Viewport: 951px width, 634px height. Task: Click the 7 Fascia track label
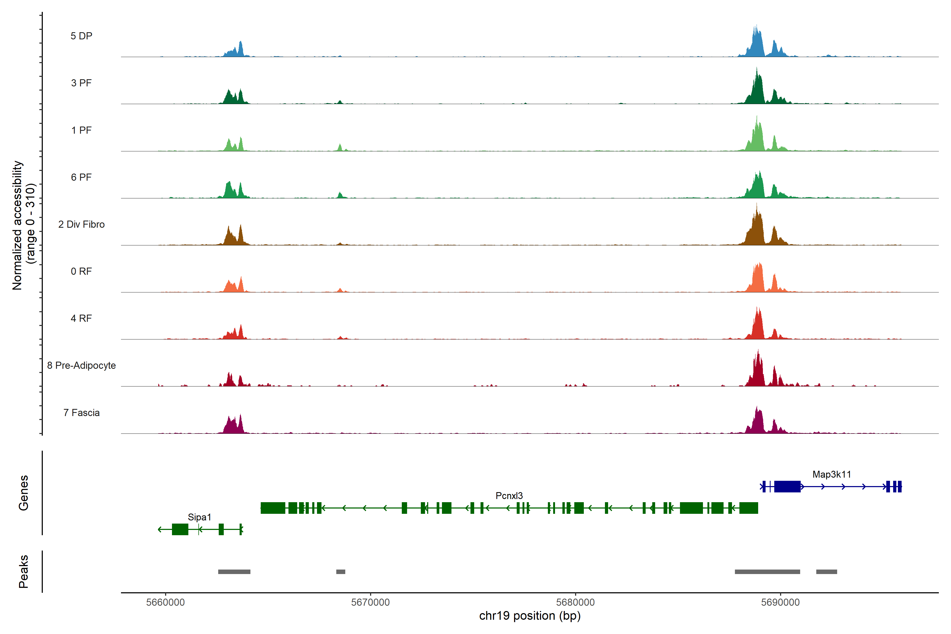[x=81, y=412]
